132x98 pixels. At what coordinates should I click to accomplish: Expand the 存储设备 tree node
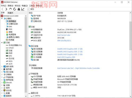pyautogui.click(x=2, y=77)
